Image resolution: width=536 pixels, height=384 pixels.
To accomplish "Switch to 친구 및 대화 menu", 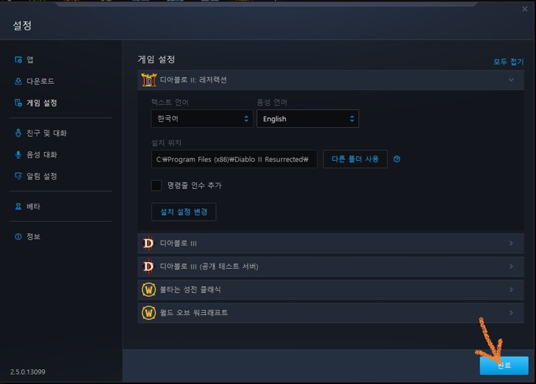I will [x=46, y=133].
